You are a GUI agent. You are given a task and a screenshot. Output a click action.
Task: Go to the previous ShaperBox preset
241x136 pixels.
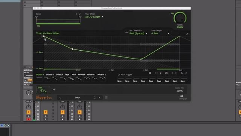pos(60,97)
